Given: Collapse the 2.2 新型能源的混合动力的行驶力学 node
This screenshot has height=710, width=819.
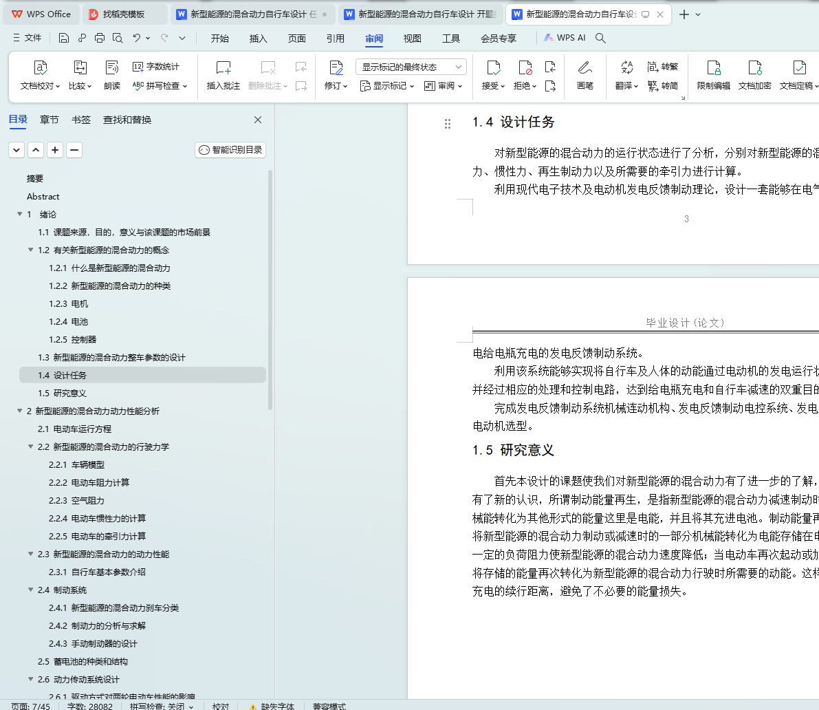Looking at the screenshot, I should [31, 447].
